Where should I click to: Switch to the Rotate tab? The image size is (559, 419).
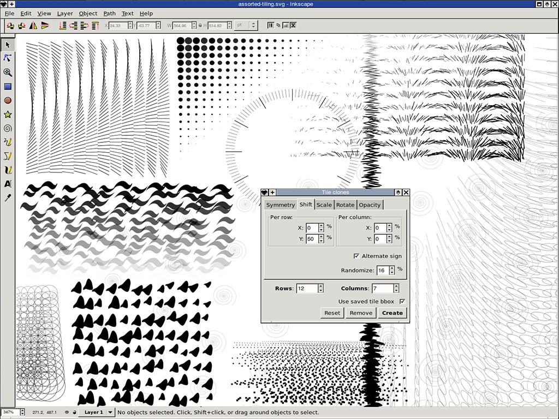[345, 205]
